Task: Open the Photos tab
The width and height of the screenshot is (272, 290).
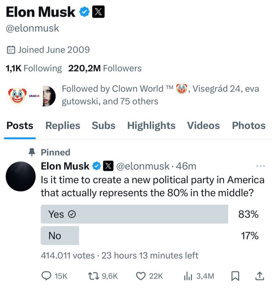Action: [249, 126]
